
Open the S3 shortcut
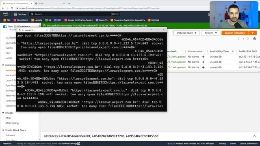pos(48,20)
